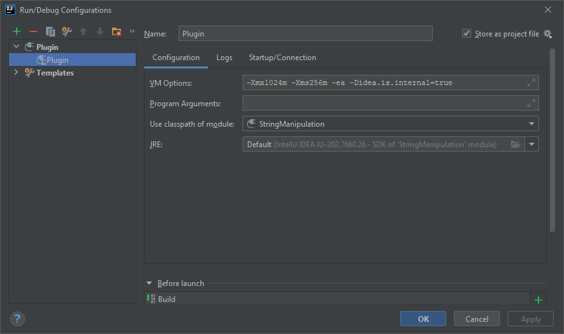This screenshot has width=564, height=334.
Task: Open the JRE dropdown arrow
Action: pos(531,144)
